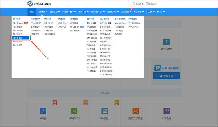Open 我的文件 document icon

(x=147, y=4)
